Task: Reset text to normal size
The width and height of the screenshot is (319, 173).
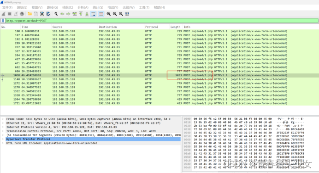Action: [x=121, y=14]
